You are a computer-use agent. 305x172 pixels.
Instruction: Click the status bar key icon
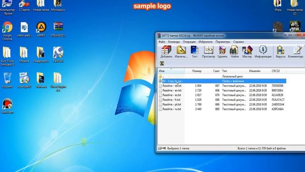click(164, 149)
